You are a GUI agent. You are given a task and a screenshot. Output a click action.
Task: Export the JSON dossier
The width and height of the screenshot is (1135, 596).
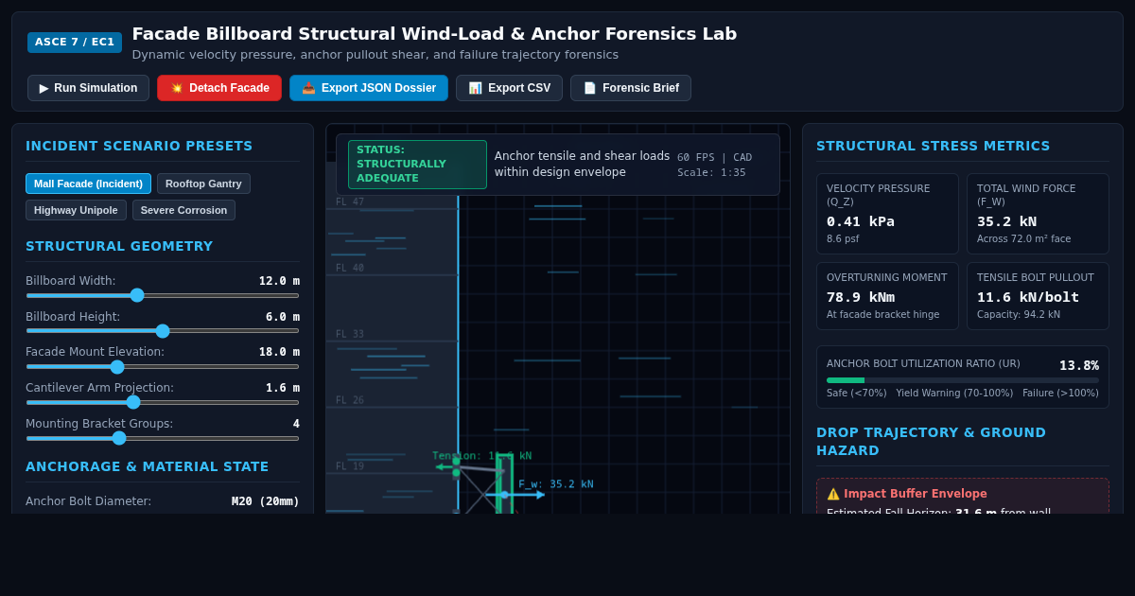pyautogui.click(x=369, y=88)
